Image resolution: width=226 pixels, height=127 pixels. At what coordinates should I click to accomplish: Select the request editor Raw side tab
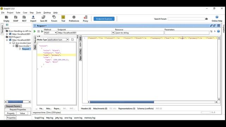tap(35, 47)
